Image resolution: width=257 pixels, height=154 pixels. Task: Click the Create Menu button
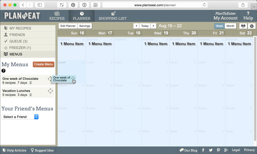pos(43,64)
